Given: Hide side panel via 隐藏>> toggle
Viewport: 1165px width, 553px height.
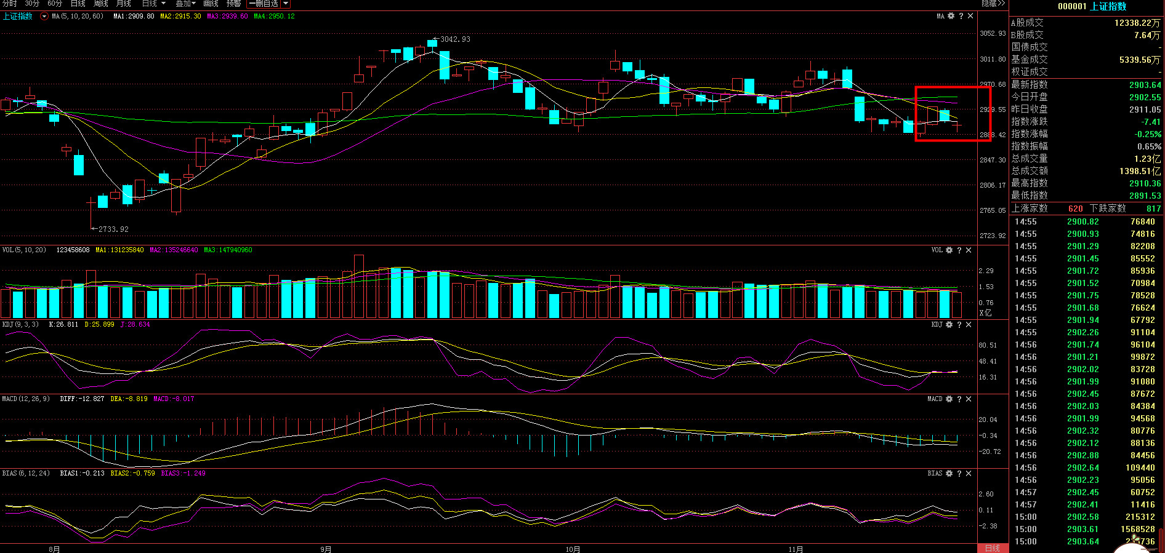Looking at the screenshot, I should point(993,4).
